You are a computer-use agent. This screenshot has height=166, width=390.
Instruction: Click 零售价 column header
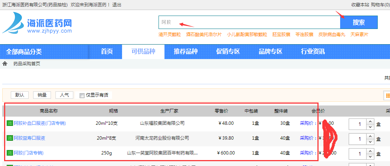tap(221, 111)
